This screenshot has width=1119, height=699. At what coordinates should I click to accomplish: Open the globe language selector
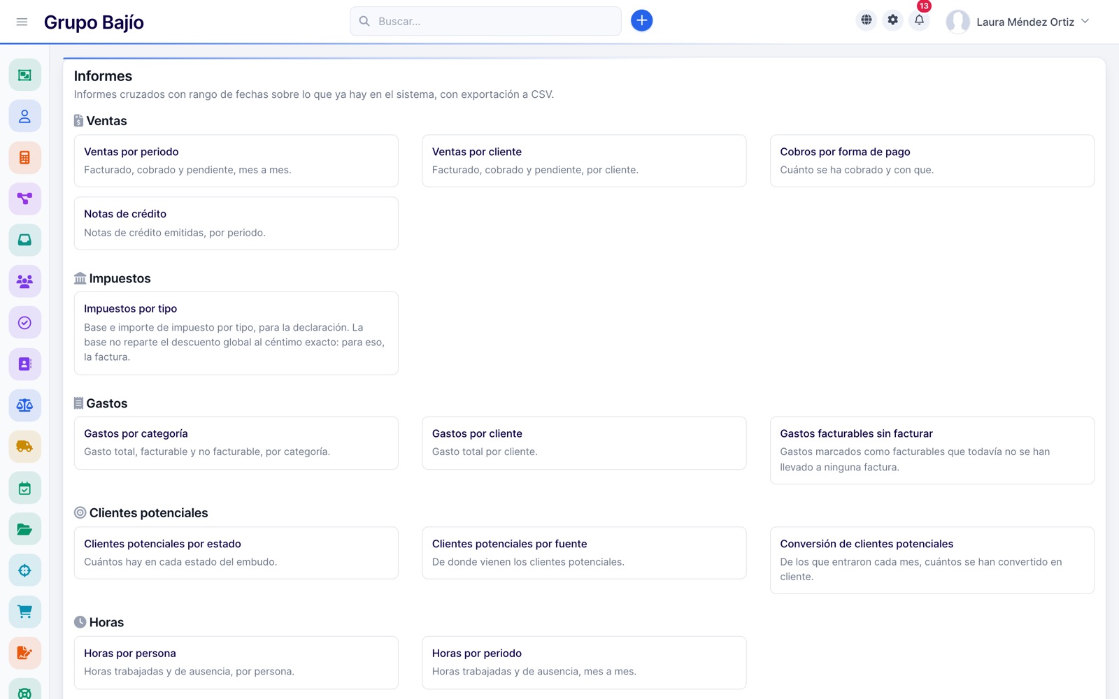coord(866,20)
